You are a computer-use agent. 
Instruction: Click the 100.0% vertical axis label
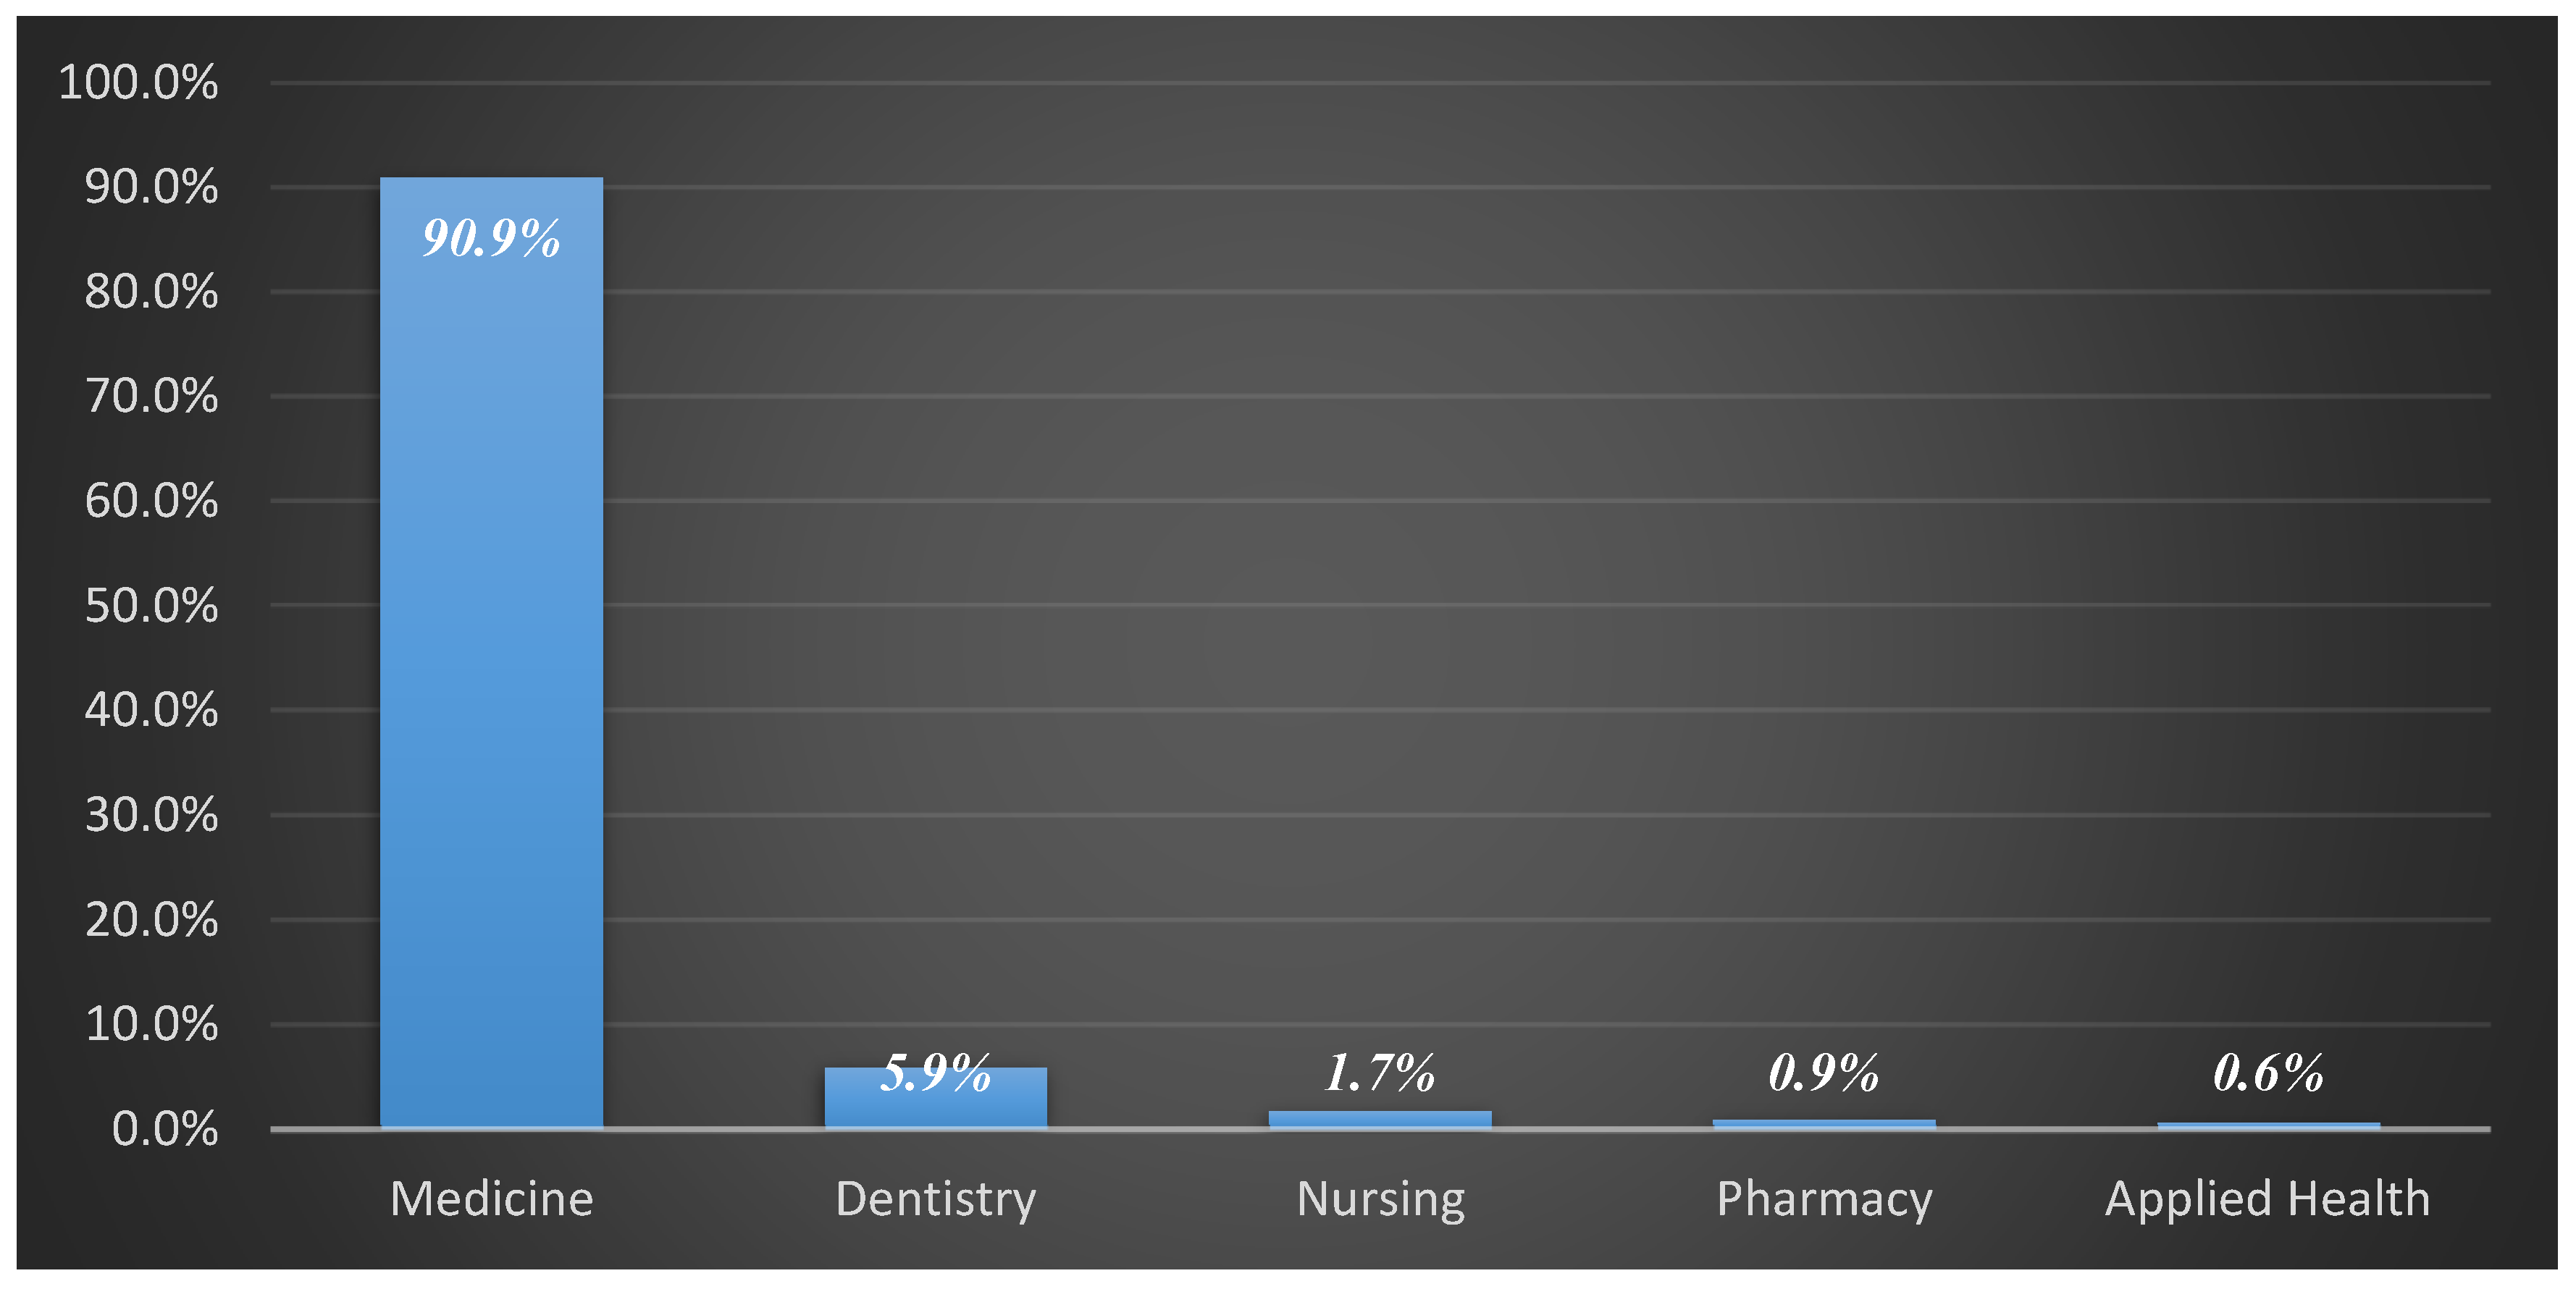138,82
